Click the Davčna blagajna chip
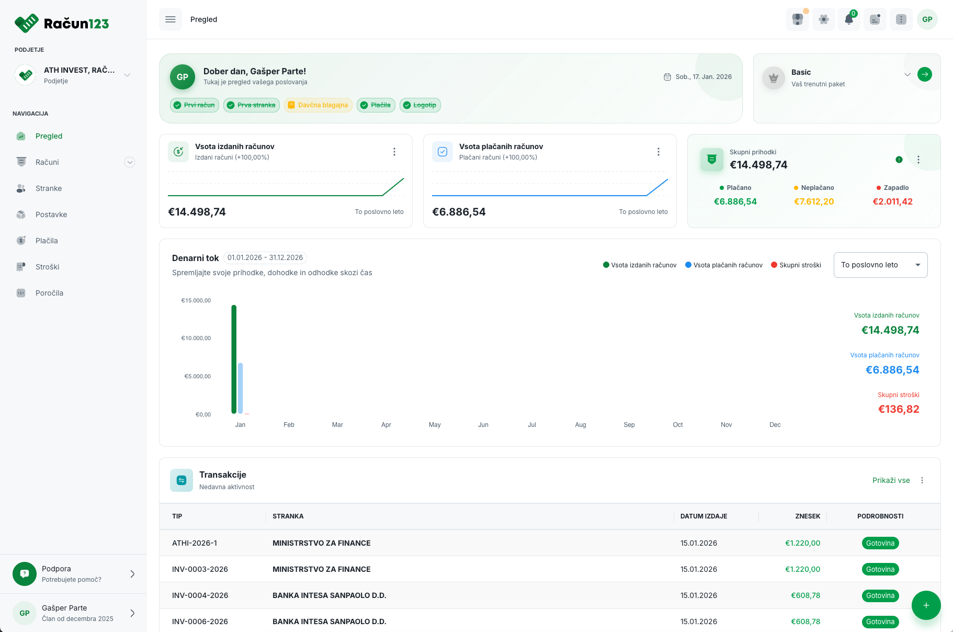953x632 pixels. point(318,105)
